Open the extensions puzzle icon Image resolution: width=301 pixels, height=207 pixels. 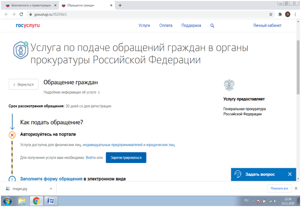280,14
